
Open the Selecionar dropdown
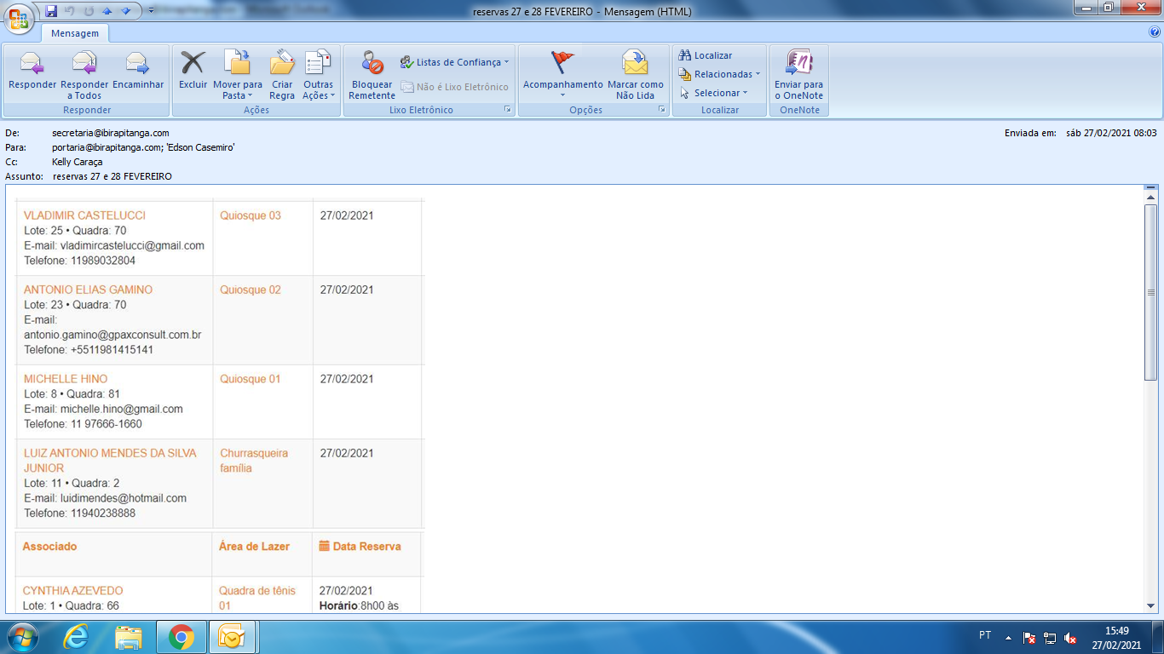(x=716, y=93)
